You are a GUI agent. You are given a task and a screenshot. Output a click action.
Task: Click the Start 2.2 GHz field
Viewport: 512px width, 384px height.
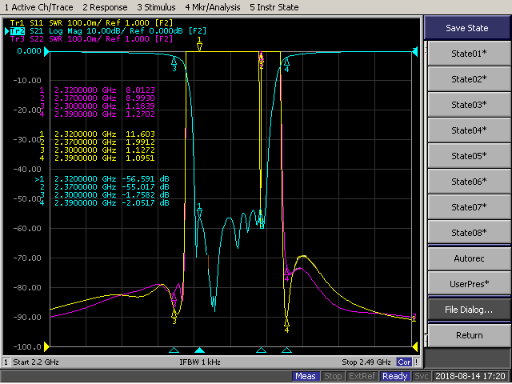[x=36, y=362]
